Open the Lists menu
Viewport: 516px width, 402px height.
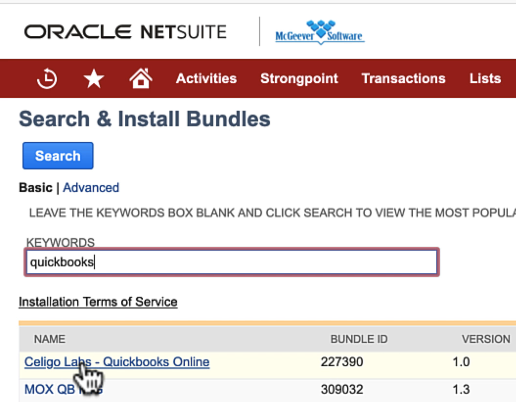pyautogui.click(x=485, y=78)
